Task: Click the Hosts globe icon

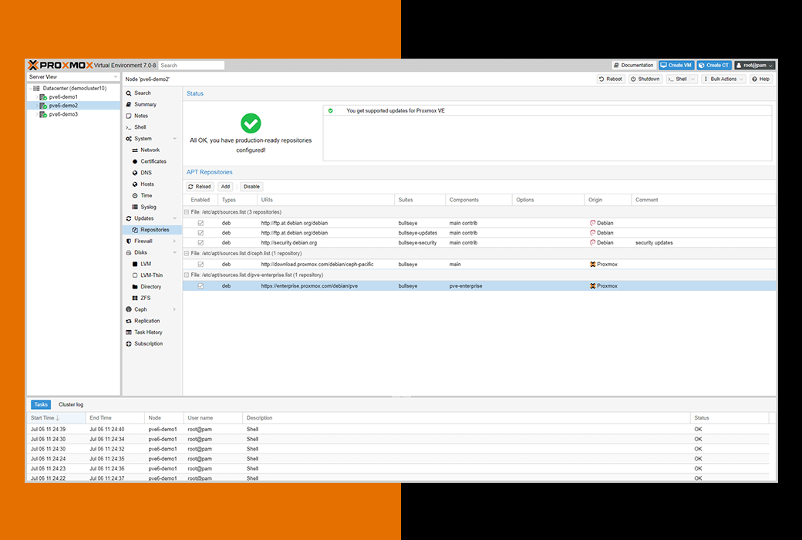Action: point(135,184)
